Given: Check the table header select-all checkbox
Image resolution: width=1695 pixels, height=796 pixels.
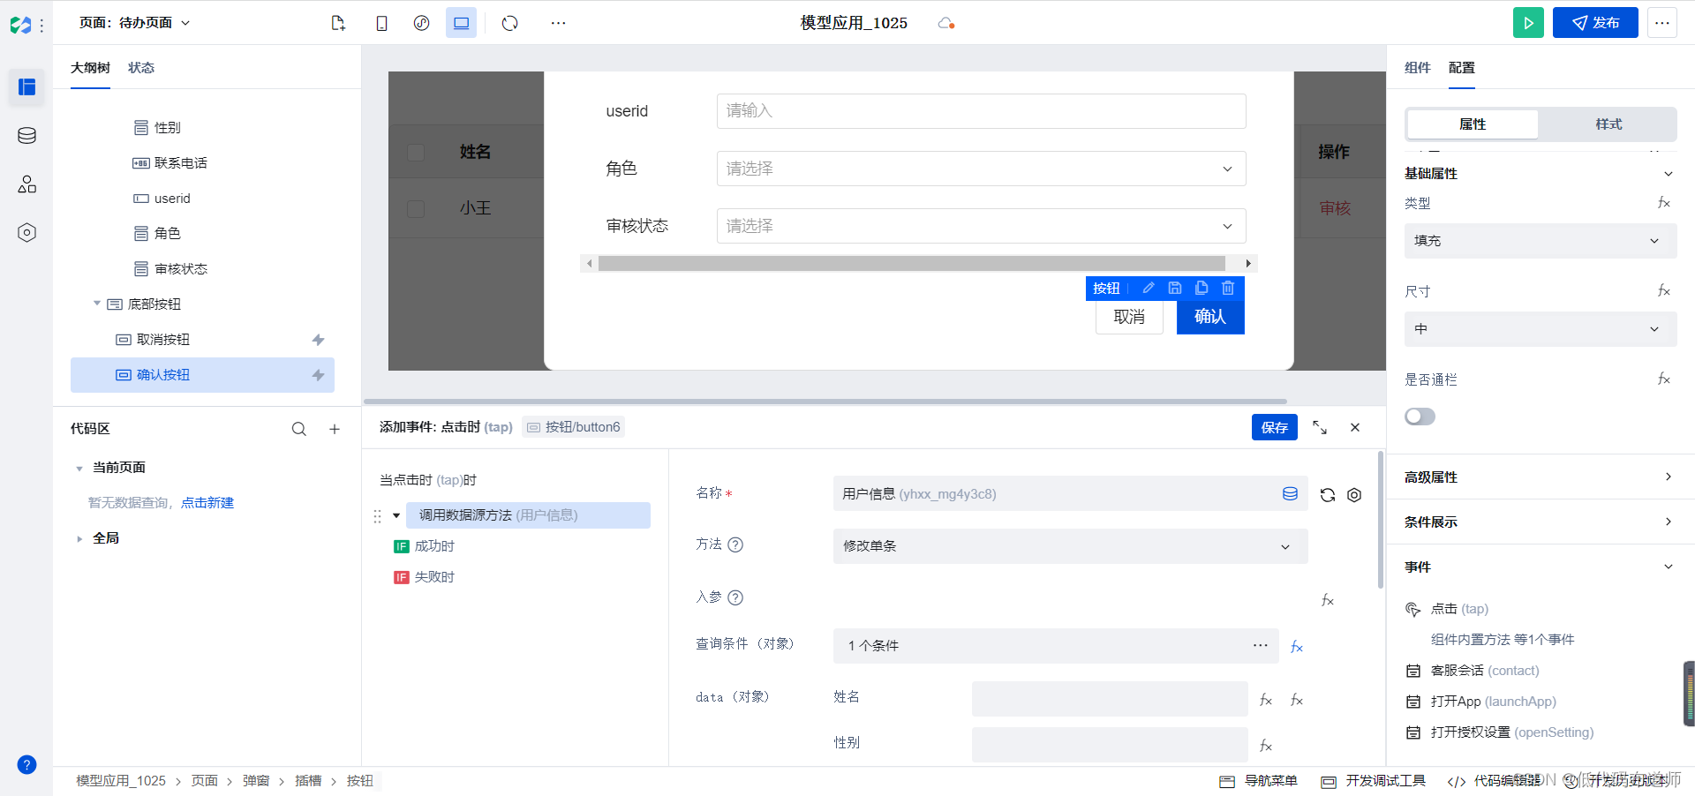Looking at the screenshot, I should (x=416, y=152).
